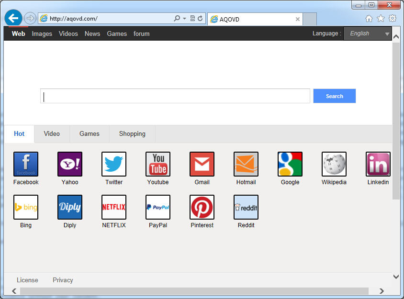Close the AQOVD tab

click(x=298, y=19)
